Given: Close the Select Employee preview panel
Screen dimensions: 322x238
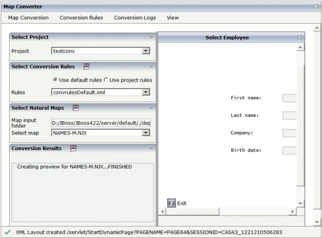Looking at the screenshot, I should [299, 38].
